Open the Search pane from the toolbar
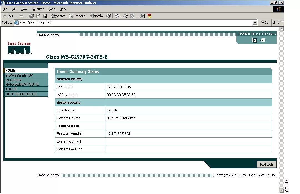The image size is (300, 194). pos(58,16)
